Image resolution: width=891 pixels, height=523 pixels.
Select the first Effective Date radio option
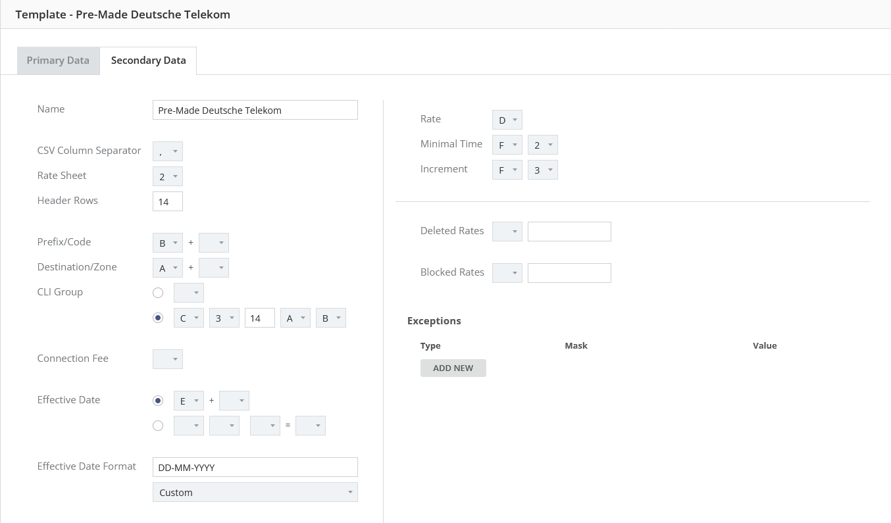click(158, 401)
